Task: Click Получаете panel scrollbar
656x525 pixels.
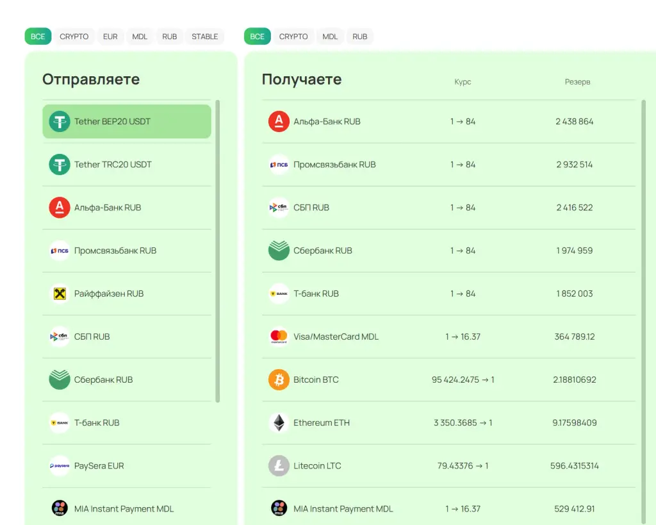Action: pyautogui.click(x=643, y=312)
